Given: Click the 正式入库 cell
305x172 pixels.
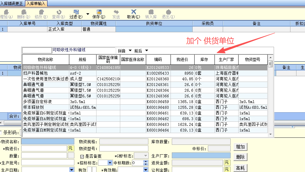Looking at the screenshot, I should (x=64, y=29).
